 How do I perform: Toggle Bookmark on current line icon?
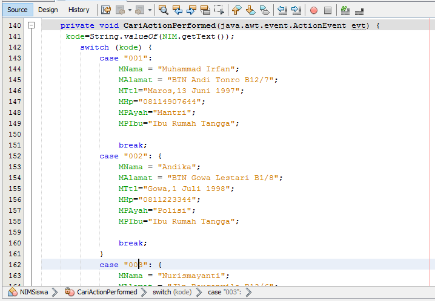coord(264,10)
